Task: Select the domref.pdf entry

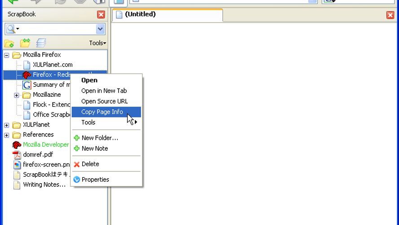Action: point(38,154)
